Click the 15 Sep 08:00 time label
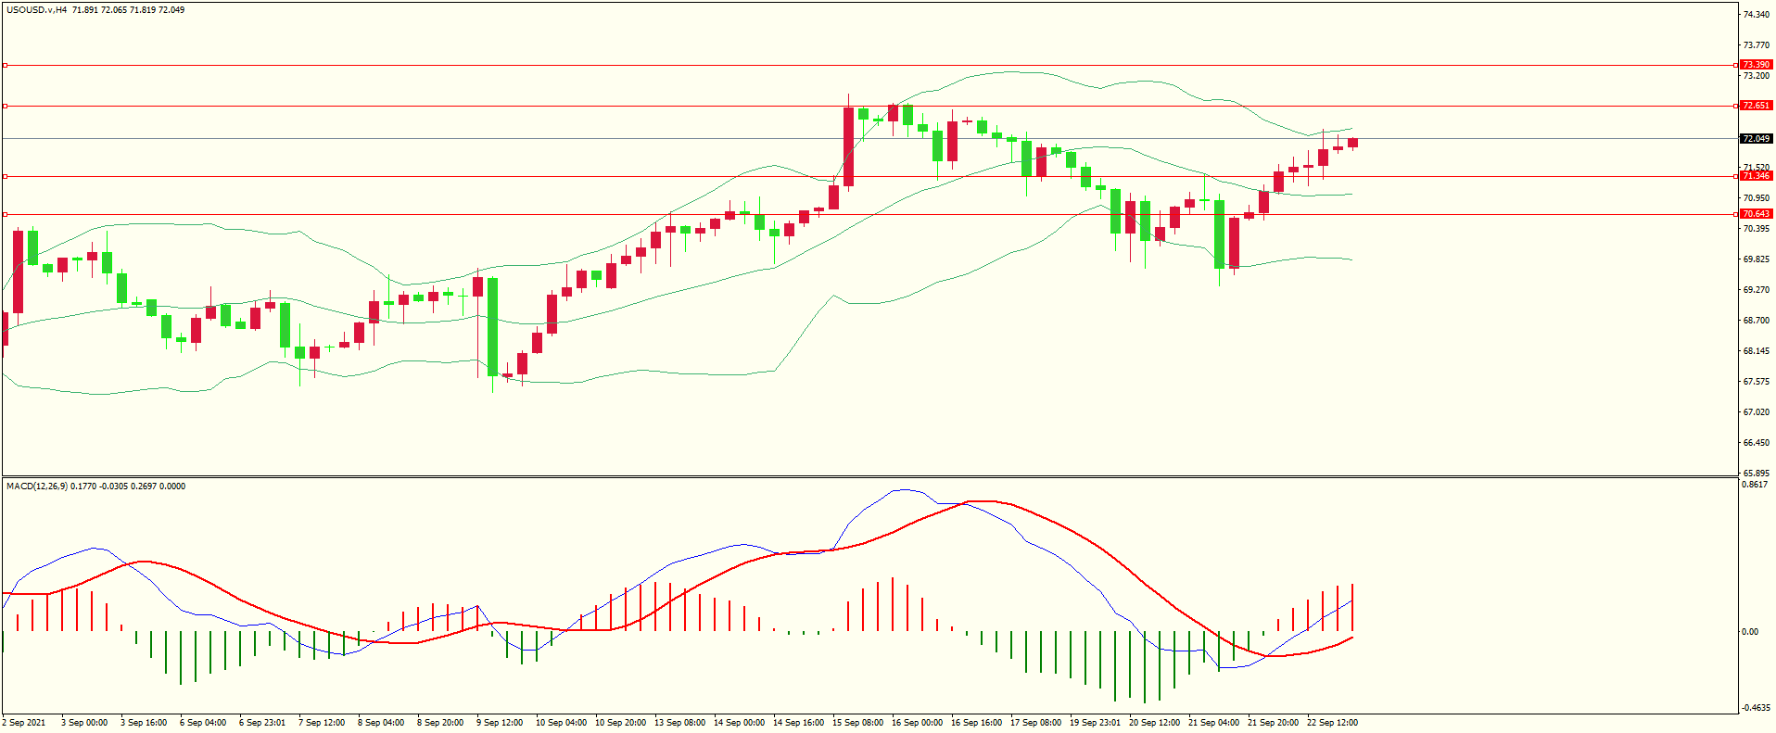The image size is (1776, 733). tap(857, 723)
